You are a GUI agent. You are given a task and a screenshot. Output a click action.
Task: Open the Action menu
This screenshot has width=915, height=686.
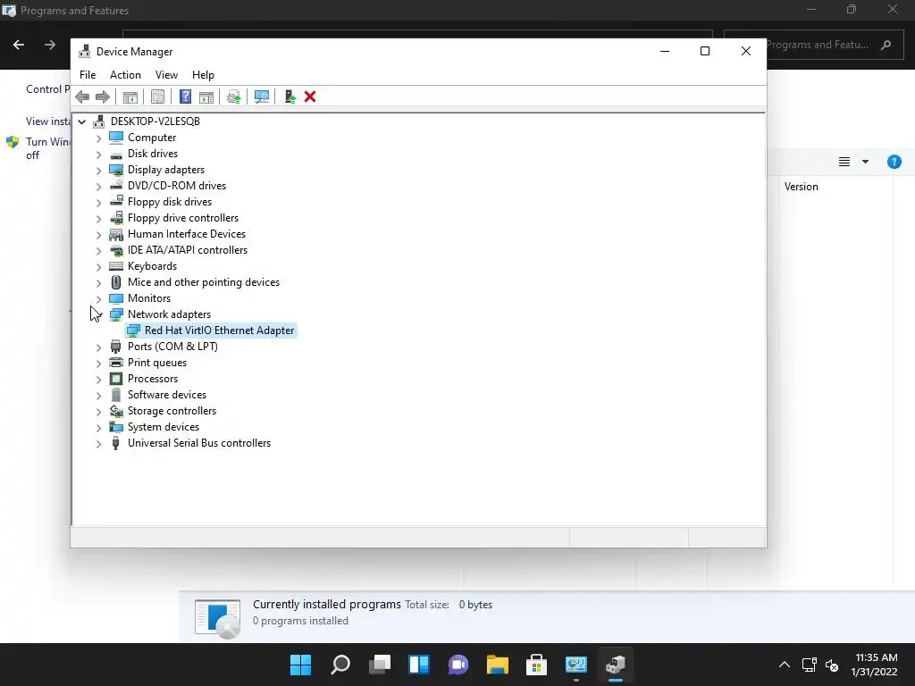click(125, 75)
